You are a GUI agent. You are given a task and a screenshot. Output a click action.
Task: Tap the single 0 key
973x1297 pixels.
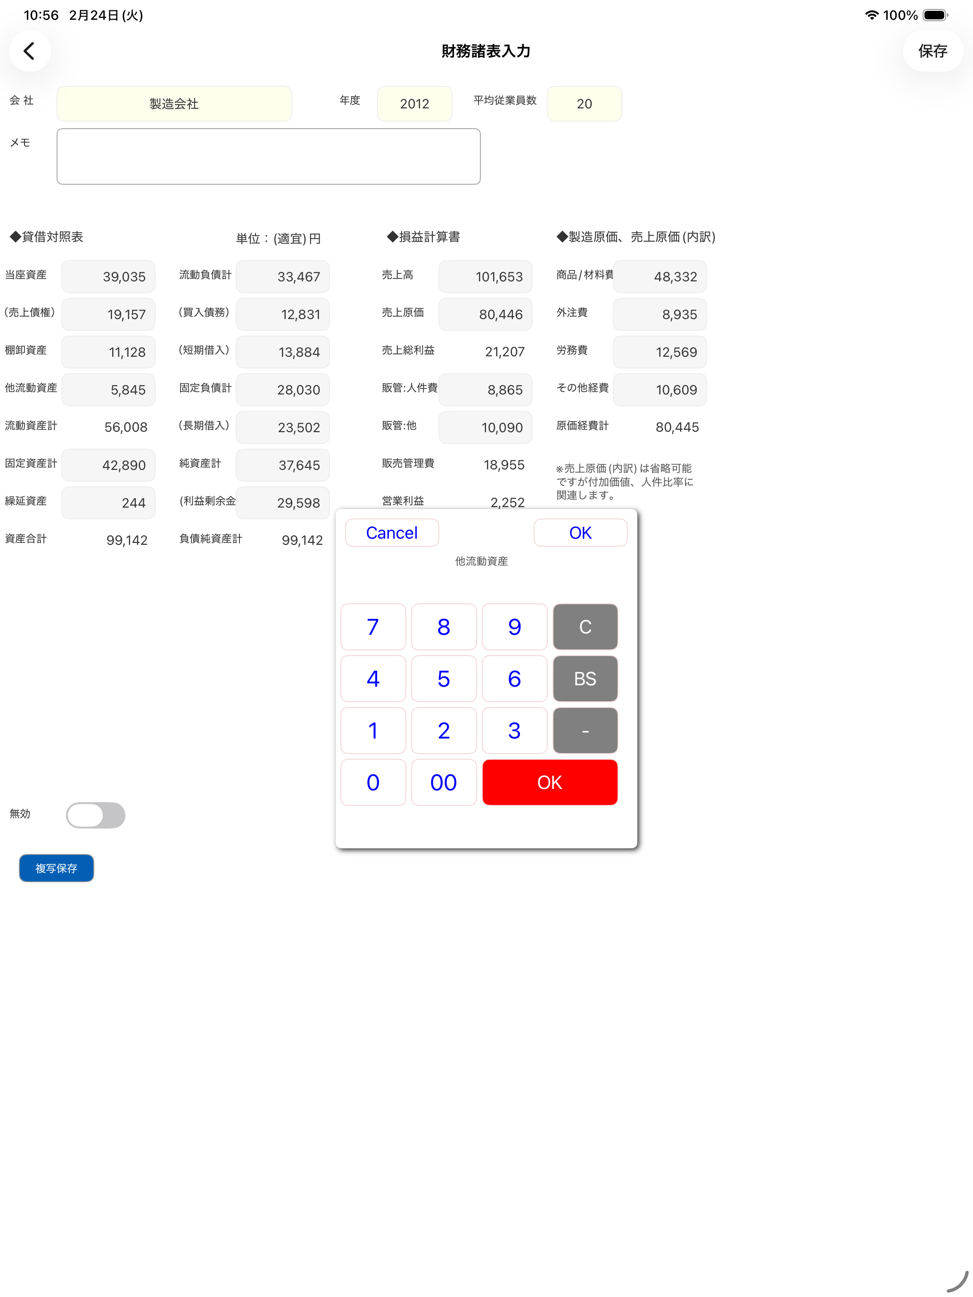[x=373, y=782]
